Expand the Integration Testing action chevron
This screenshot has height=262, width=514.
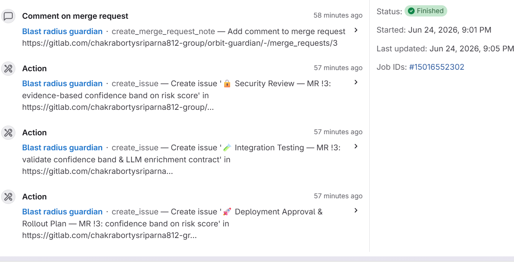coord(356,147)
